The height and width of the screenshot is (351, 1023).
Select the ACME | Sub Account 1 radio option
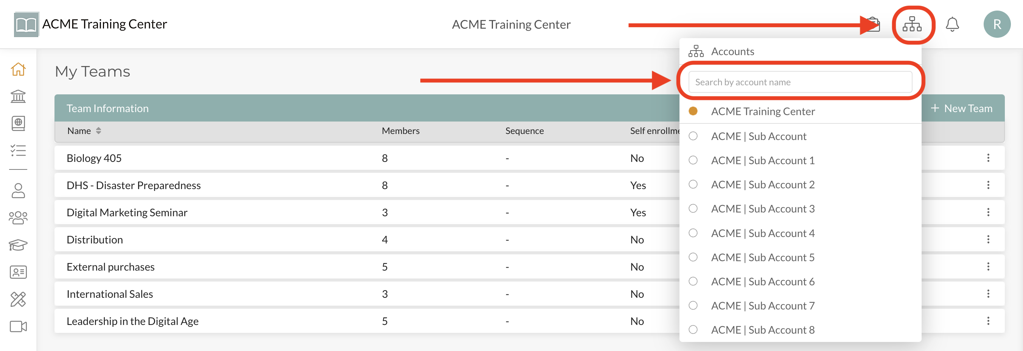pyautogui.click(x=693, y=160)
